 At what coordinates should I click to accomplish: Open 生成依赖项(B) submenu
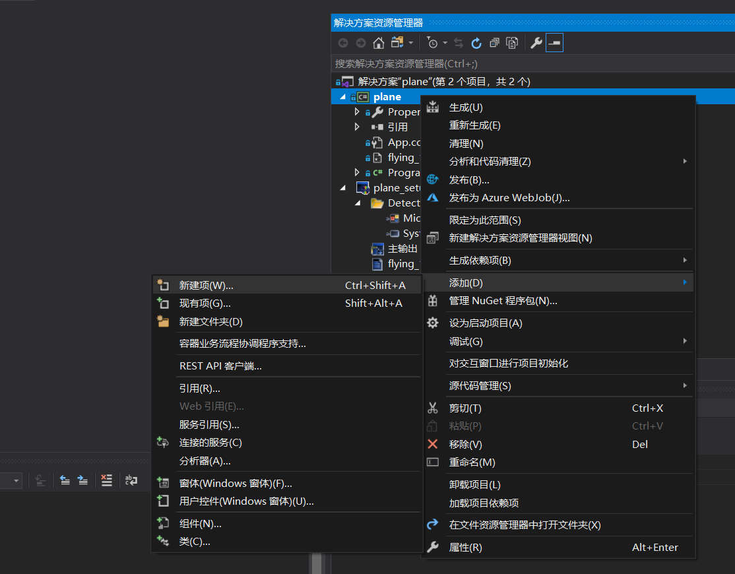[558, 260]
